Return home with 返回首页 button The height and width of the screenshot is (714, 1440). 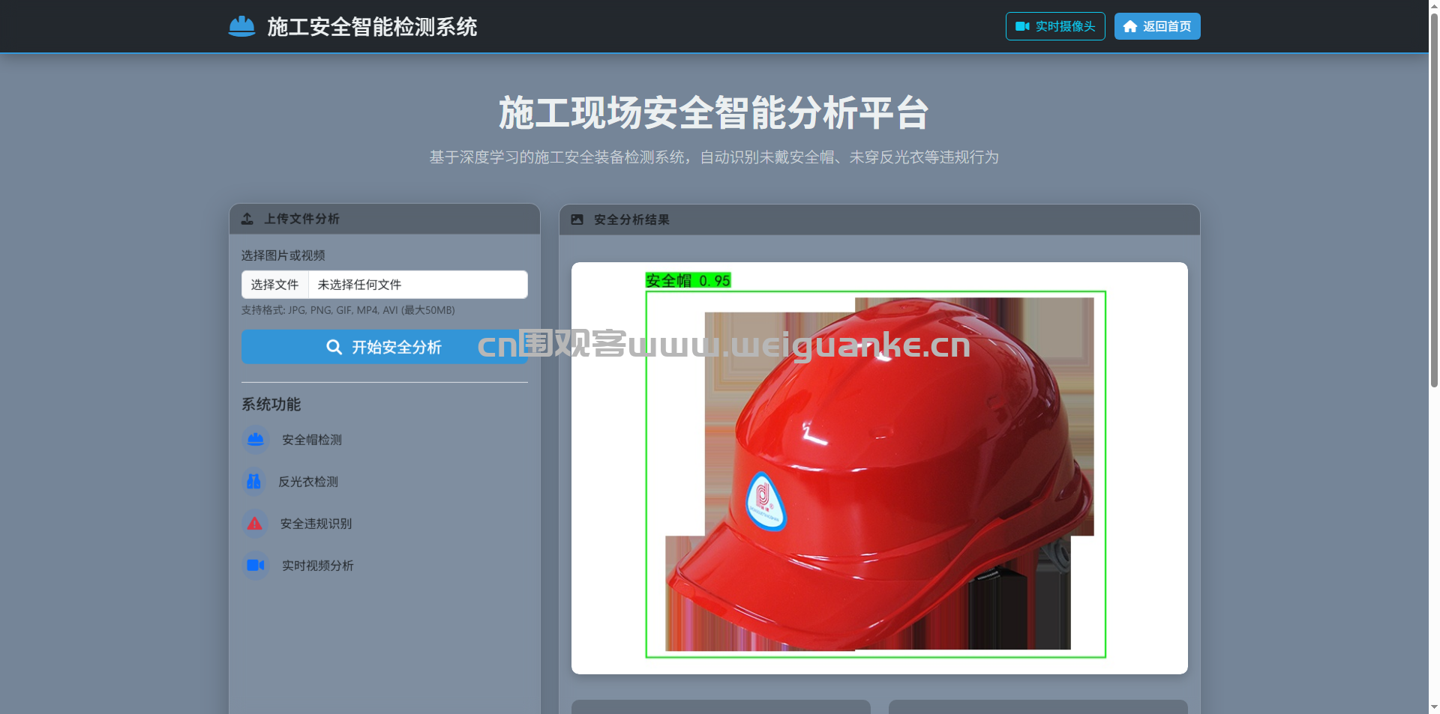1156,26
